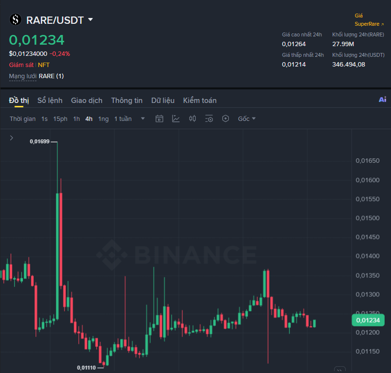Click the 0,01400 axis label

[368, 256]
